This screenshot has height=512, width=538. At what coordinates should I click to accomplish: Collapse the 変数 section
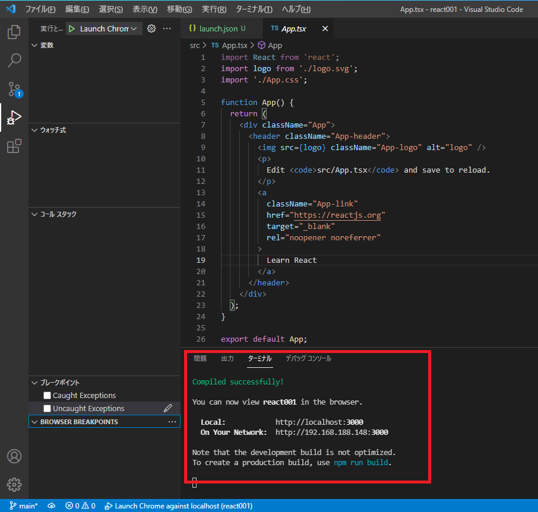[47, 46]
